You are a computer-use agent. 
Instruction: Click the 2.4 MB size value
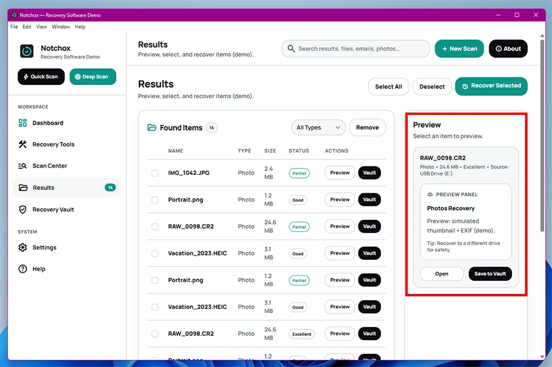coord(269,173)
